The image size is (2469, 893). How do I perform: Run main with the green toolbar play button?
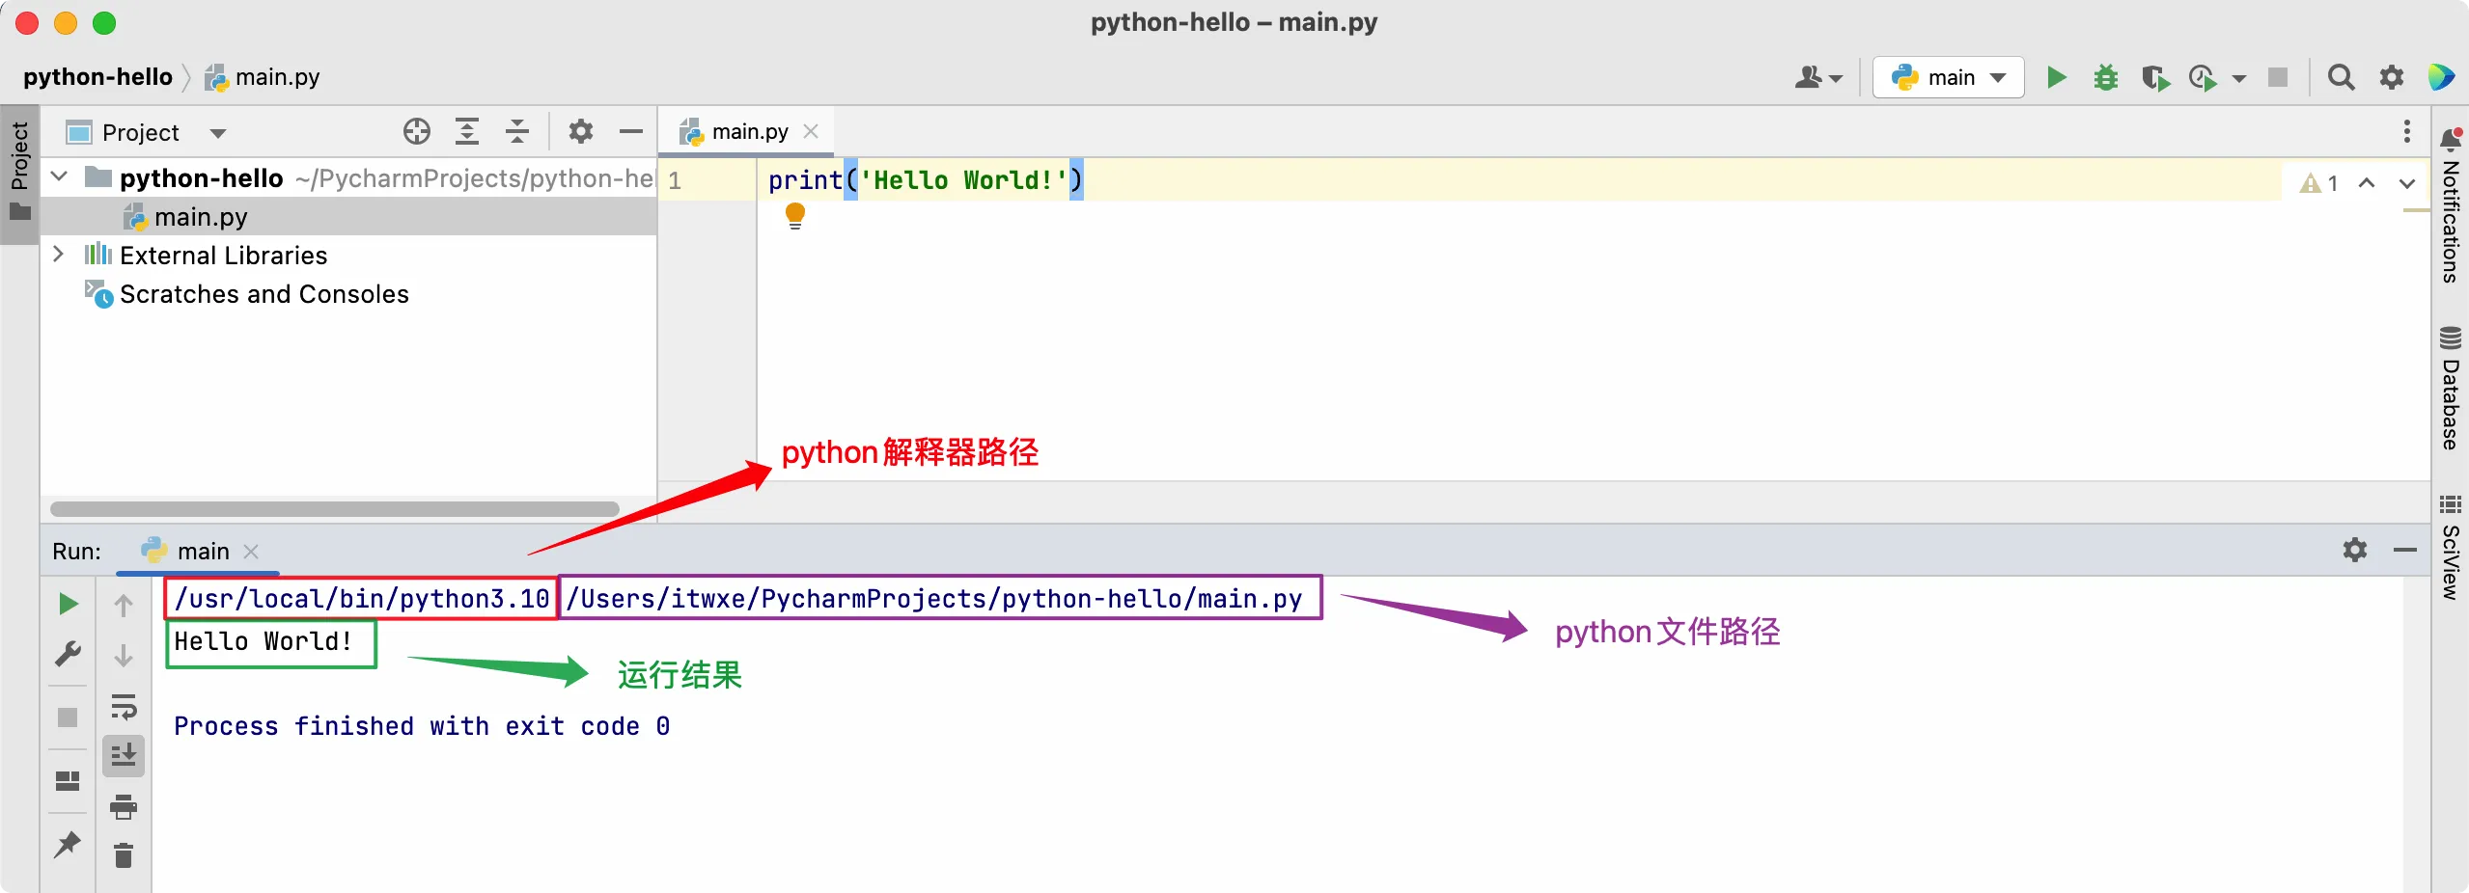(2056, 77)
